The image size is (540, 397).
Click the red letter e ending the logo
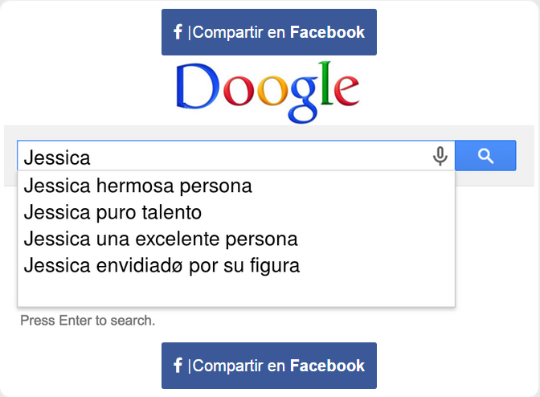pos(346,91)
